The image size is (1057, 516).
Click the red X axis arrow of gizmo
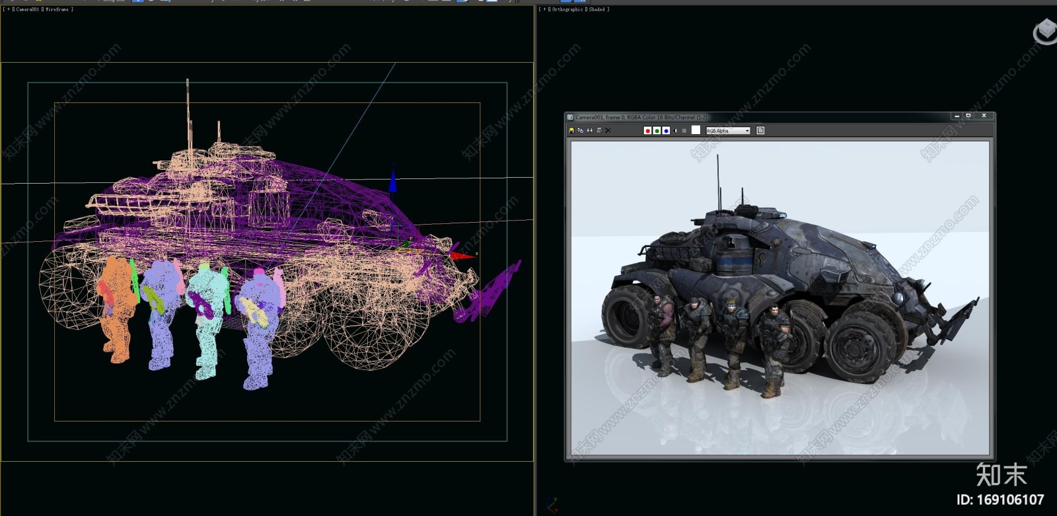(462, 255)
